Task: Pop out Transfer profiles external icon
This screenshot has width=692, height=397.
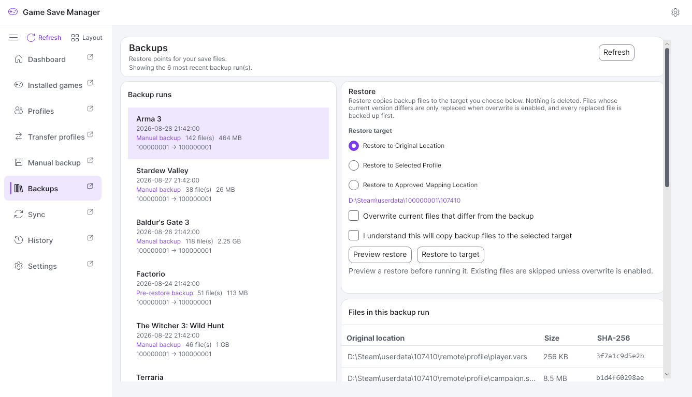Action: (x=90, y=134)
